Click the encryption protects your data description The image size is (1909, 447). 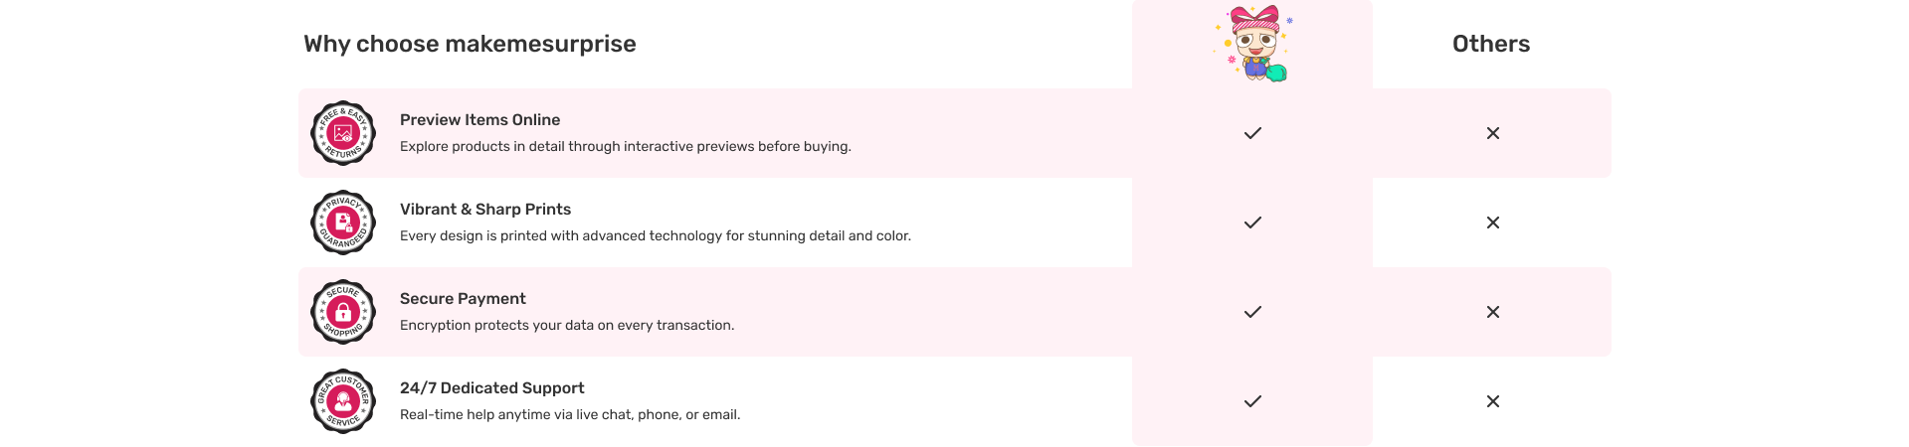tap(567, 325)
